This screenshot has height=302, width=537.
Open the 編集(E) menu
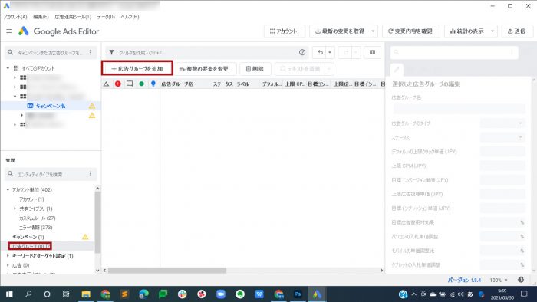pos(41,17)
